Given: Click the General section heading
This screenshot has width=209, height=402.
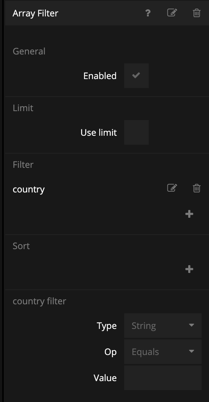Looking at the screenshot, I should [29, 51].
